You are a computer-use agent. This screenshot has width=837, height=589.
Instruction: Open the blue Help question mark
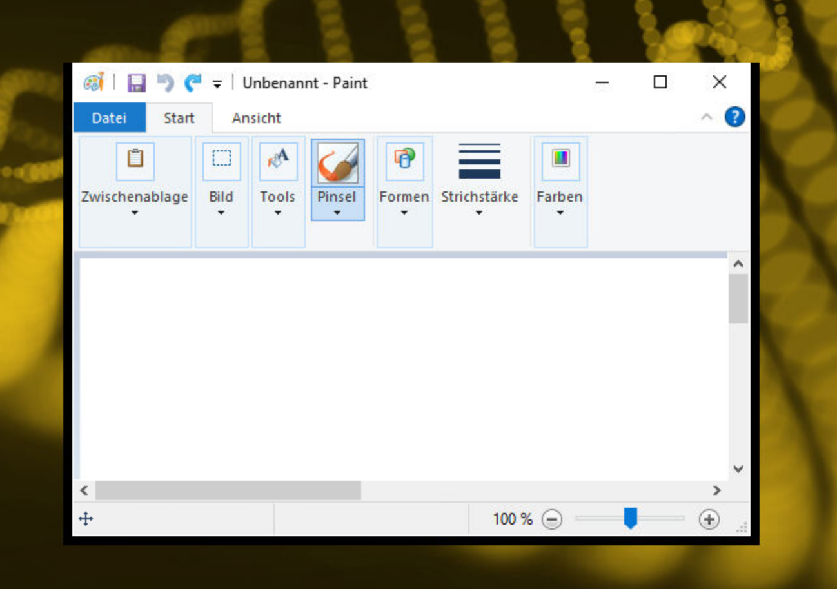(x=734, y=117)
